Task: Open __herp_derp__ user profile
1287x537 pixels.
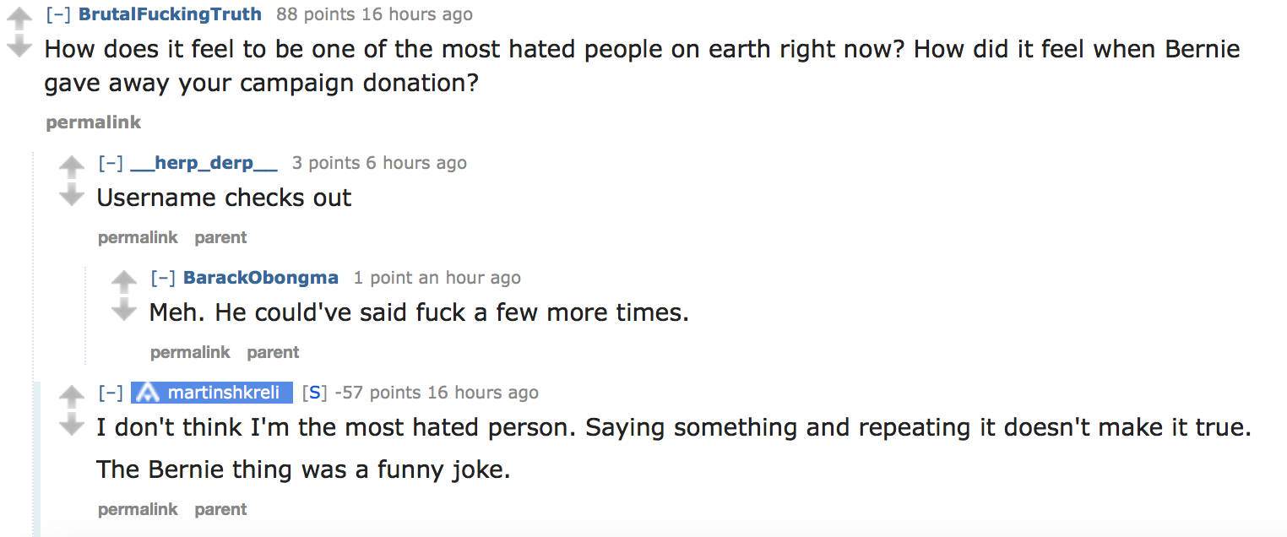Action: click(x=204, y=163)
